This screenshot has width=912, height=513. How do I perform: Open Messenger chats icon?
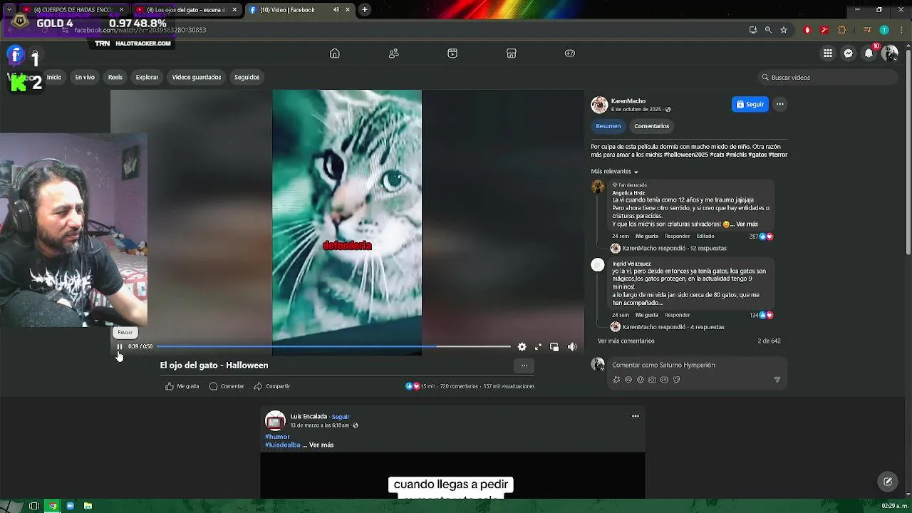[x=849, y=53]
